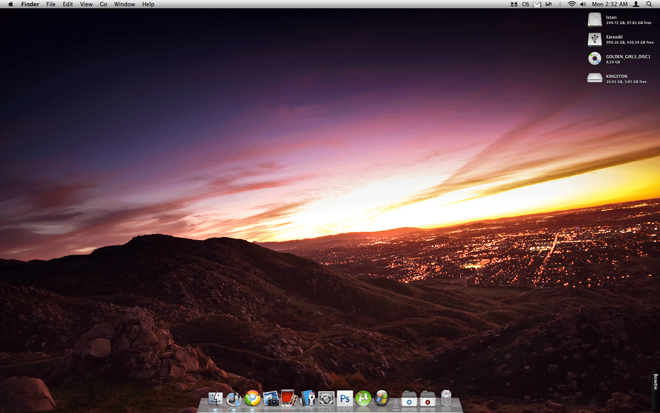Open the File menu
The image size is (660, 413).
[x=51, y=4]
